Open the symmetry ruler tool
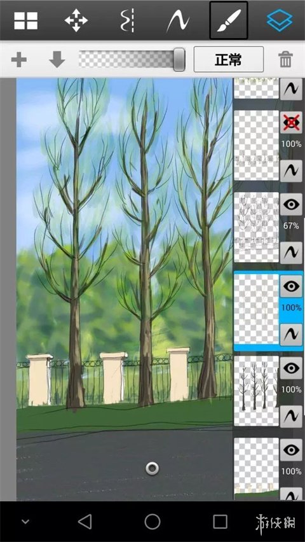The image size is (305, 542). click(x=127, y=20)
